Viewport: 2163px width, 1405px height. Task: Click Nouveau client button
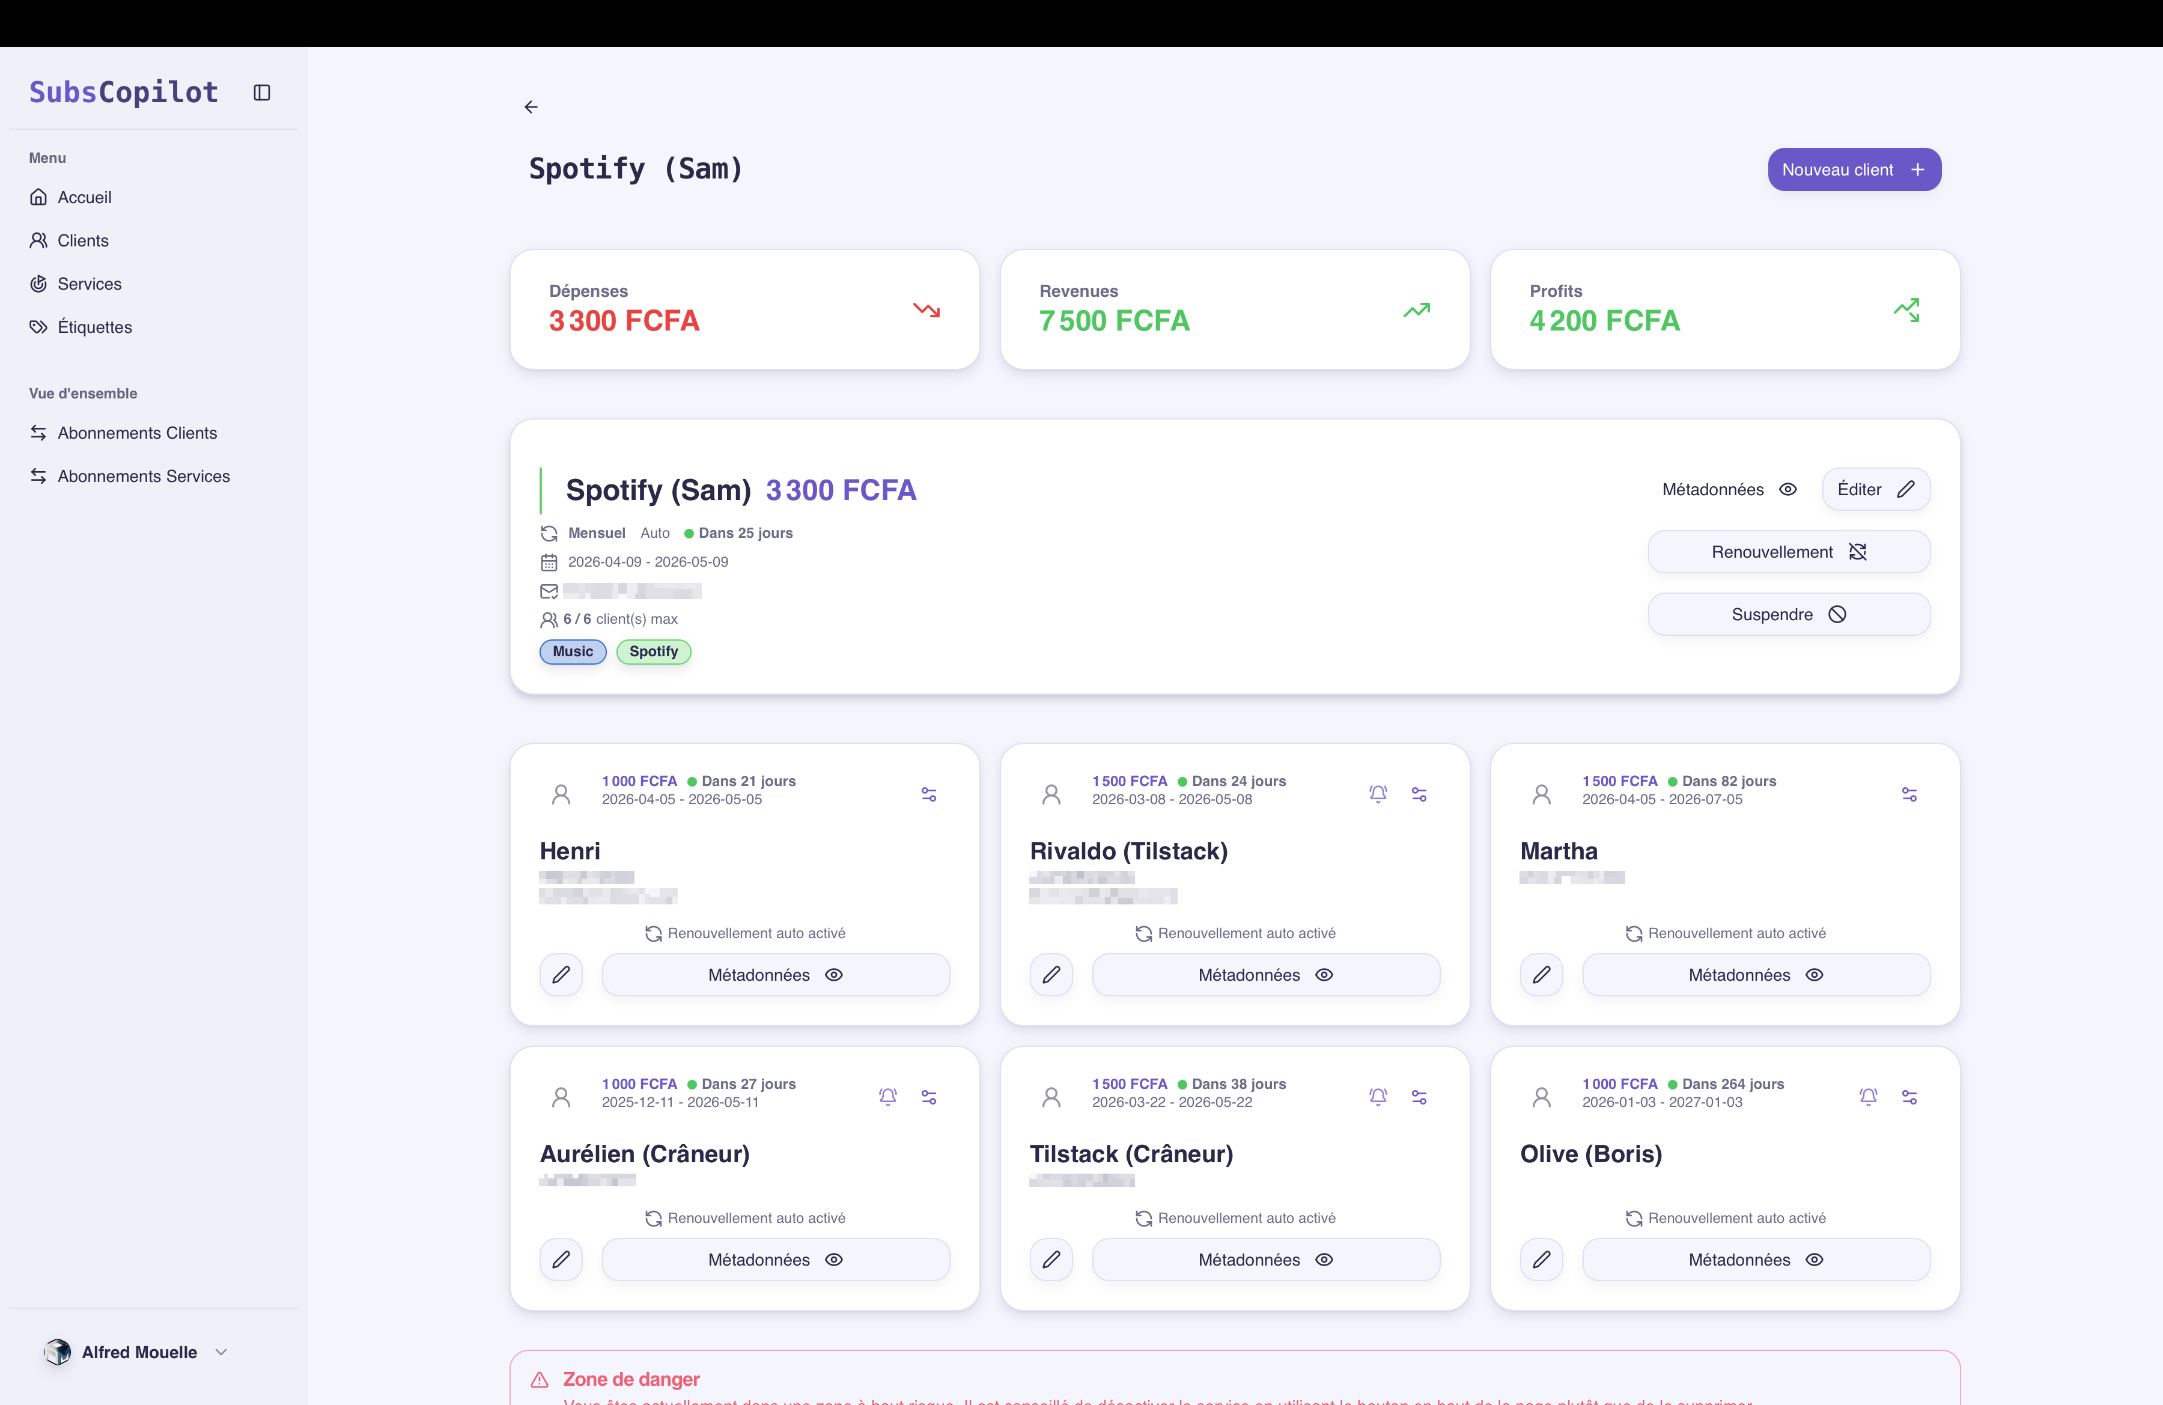tap(1853, 170)
